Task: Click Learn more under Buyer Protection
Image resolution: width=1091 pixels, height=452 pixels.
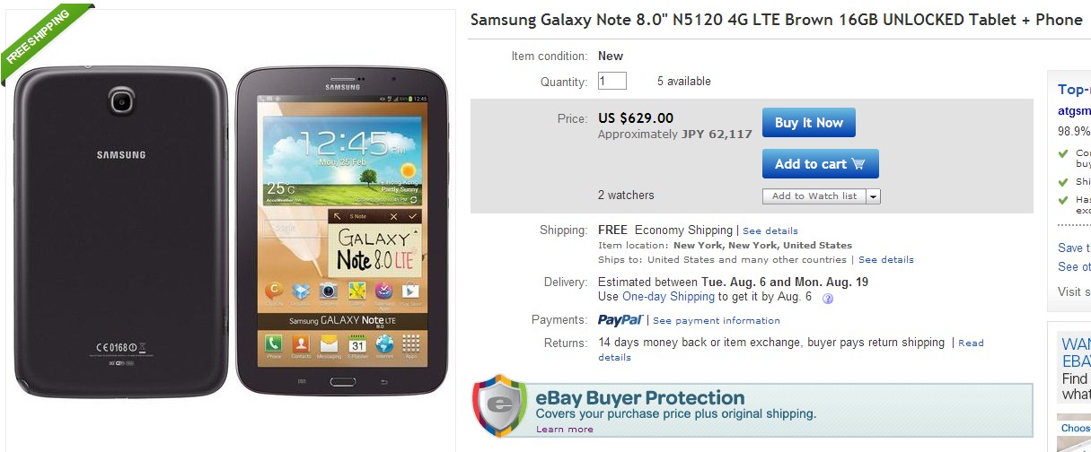Action: 564,430
